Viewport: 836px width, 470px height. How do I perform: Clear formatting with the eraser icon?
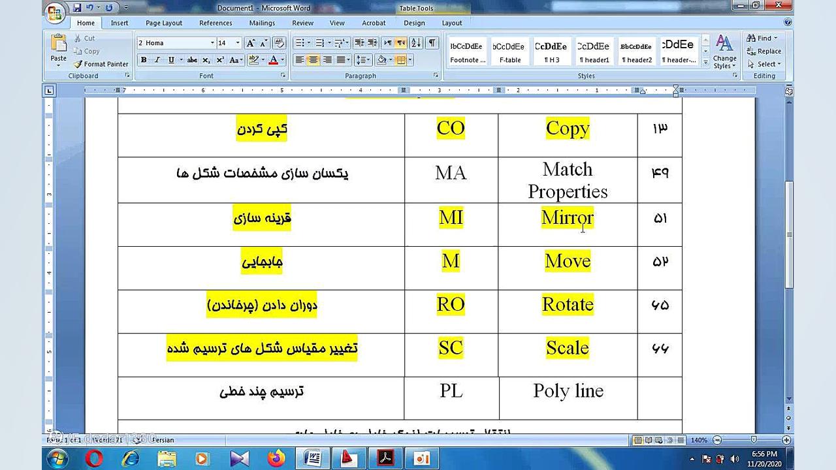point(279,43)
